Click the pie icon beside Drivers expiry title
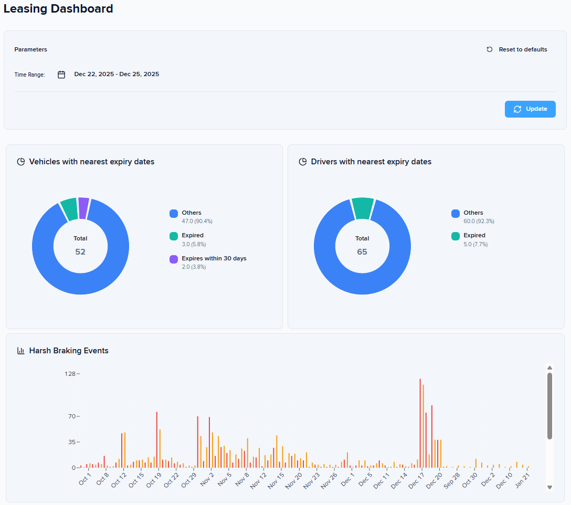The image size is (571, 505). pos(303,162)
